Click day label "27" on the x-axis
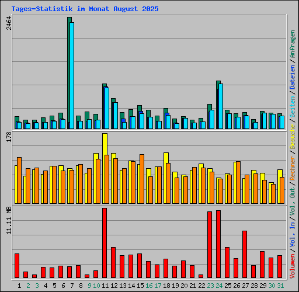This screenshot has height=292, width=299. 245,286
